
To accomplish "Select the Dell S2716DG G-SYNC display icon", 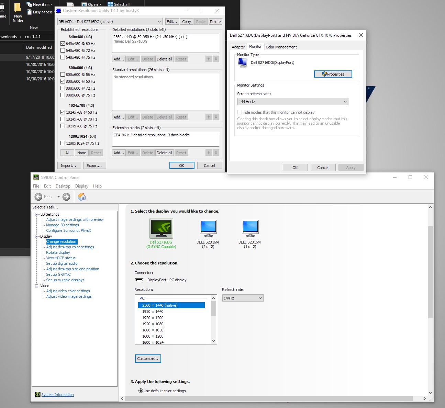I will [161, 229].
